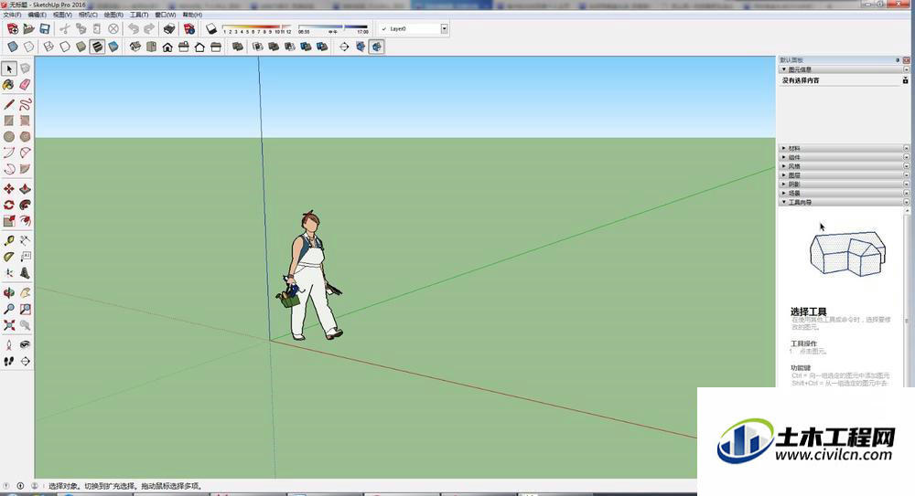Select the Protractor tool
The image size is (915, 496).
pos(9,257)
